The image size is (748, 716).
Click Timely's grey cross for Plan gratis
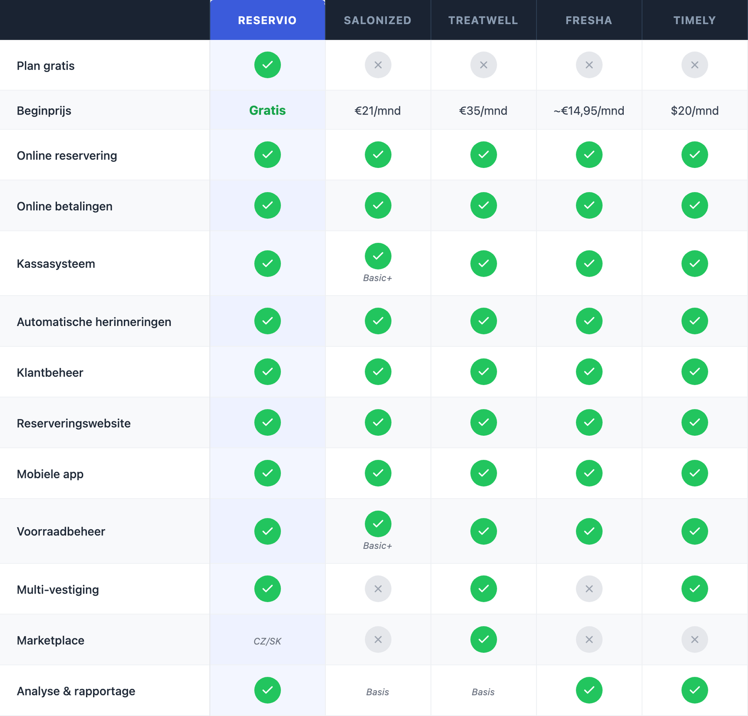tap(695, 65)
